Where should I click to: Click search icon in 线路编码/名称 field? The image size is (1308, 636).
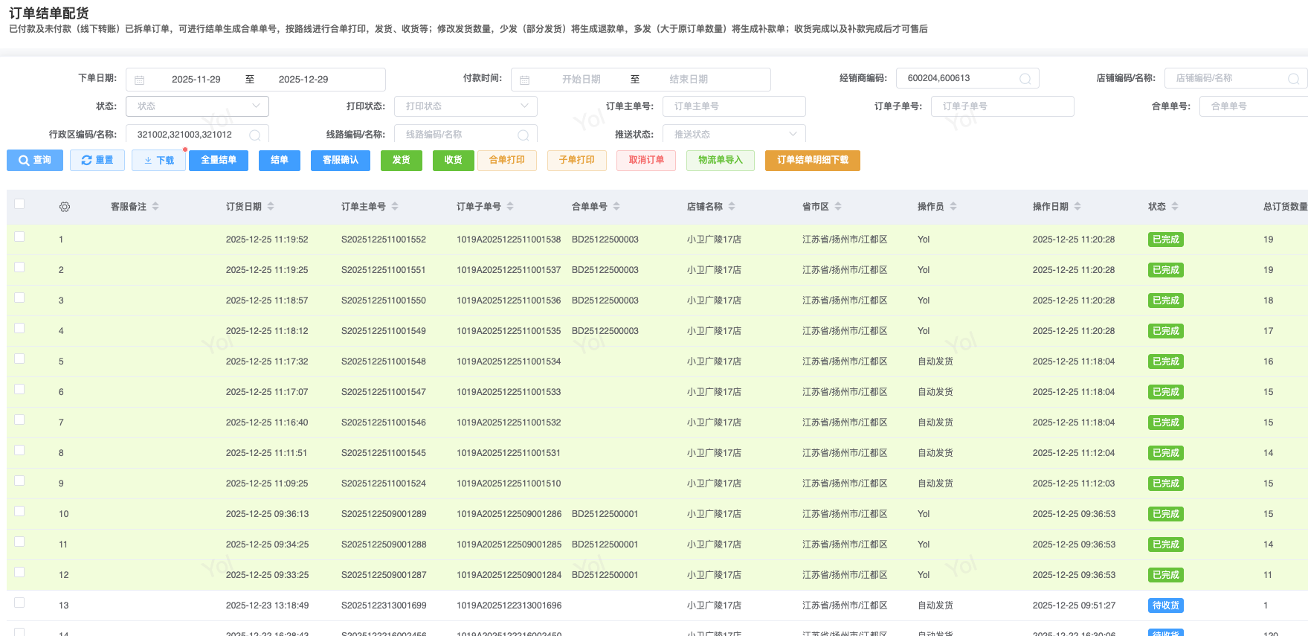click(523, 135)
